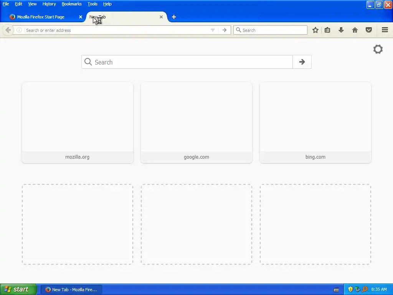The width and height of the screenshot is (393, 295).
Task: Open the File menu
Action: tap(6, 4)
